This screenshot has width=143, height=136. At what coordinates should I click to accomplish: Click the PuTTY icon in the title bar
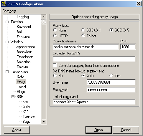[4, 4]
